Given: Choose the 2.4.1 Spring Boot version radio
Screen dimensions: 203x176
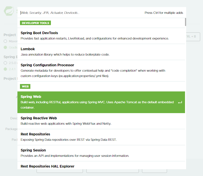Looking at the screenshot, I should pos(5,69).
